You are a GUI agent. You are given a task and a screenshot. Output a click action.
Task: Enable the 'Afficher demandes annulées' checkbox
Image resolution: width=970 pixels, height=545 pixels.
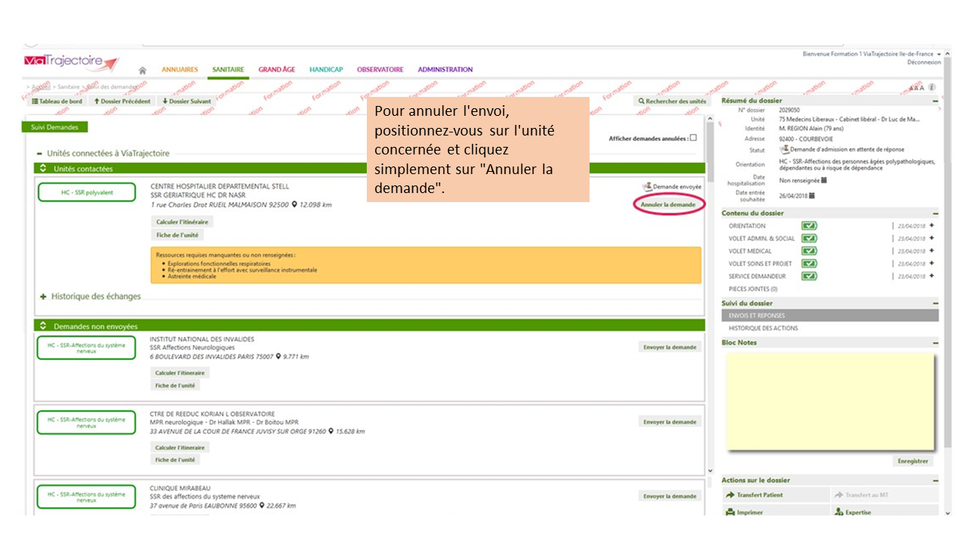pos(693,138)
